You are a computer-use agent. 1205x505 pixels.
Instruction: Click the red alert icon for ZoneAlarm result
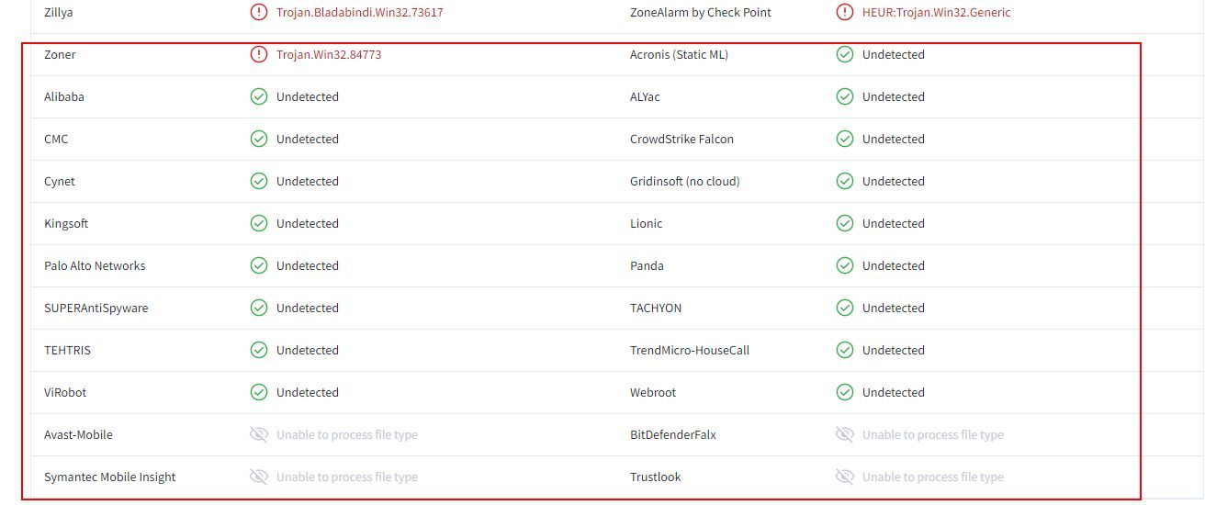(x=845, y=13)
